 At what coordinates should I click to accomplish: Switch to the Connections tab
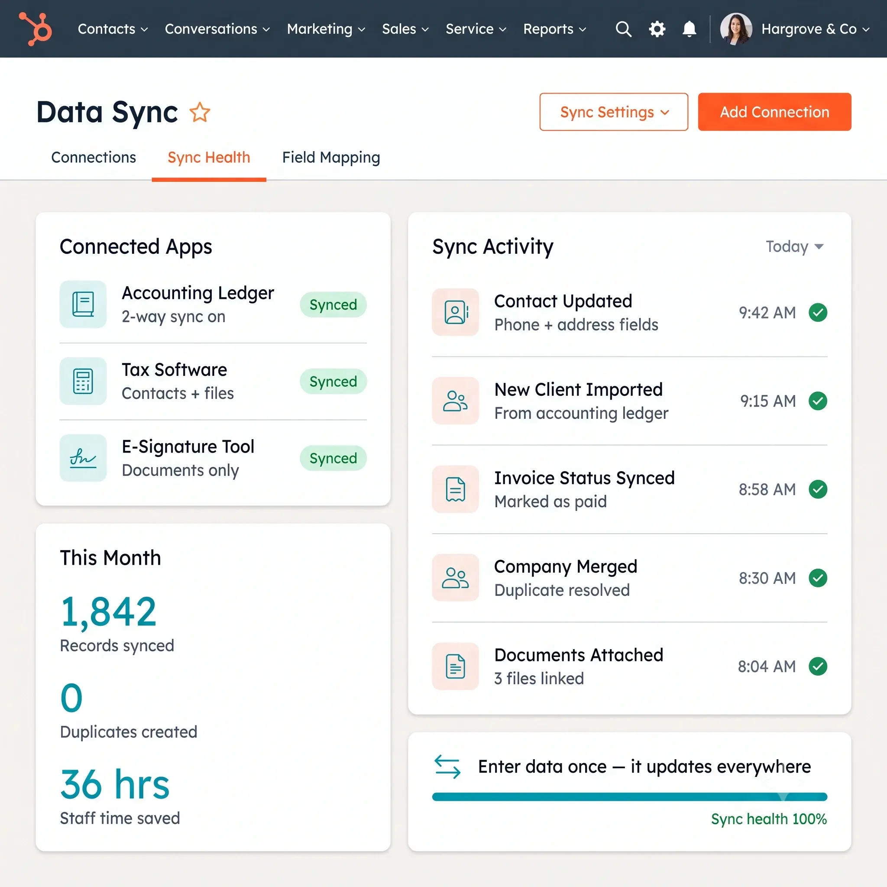(x=94, y=158)
